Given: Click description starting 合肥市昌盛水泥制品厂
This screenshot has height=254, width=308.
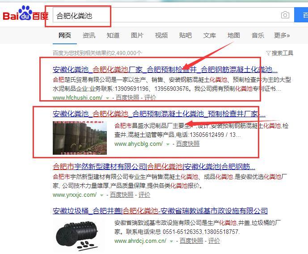Looking at the screenshot, I should tap(201, 130).
